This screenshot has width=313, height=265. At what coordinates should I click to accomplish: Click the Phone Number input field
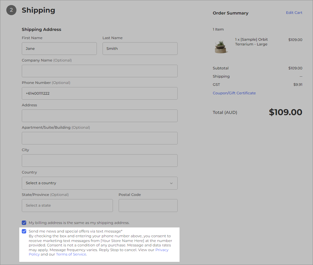click(x=99, y=93)
